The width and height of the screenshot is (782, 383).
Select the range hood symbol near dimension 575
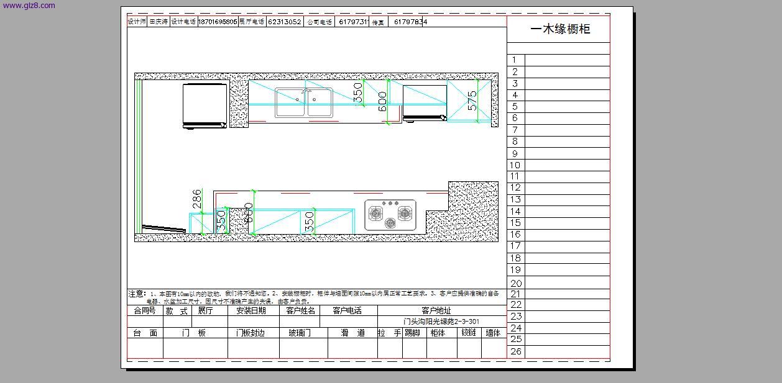pyautogui.click(x=426, y=117)
